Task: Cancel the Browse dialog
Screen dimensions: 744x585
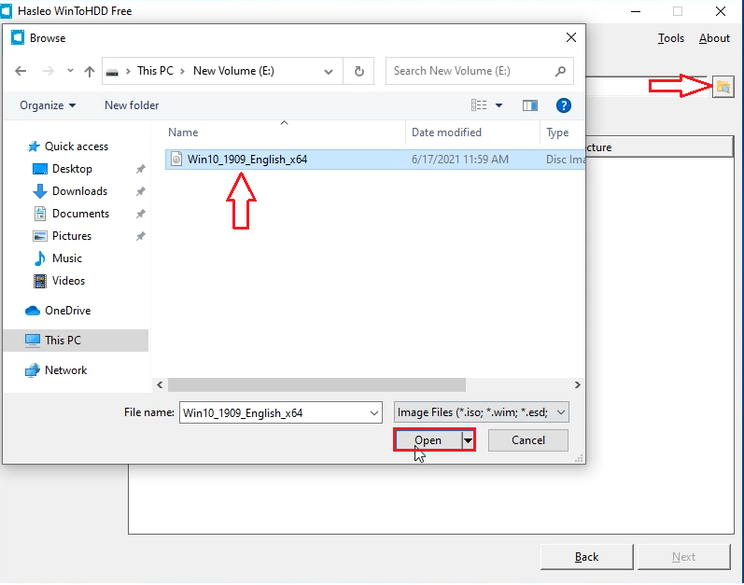Action: coord(528,440)
